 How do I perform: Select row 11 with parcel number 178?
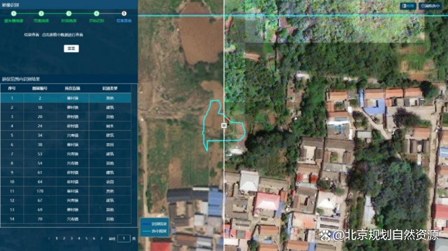[68, 191]
